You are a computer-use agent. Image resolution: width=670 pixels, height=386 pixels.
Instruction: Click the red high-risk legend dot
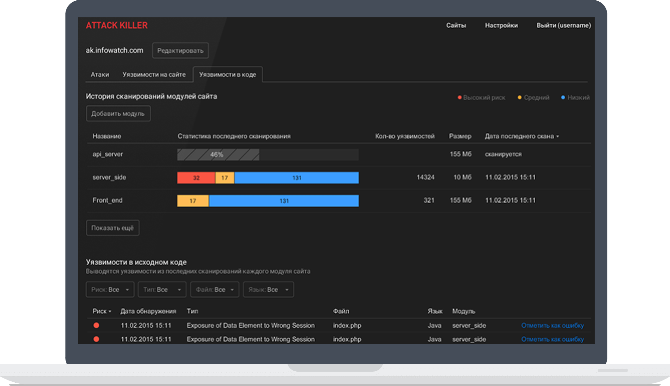[x=459, y=97]
